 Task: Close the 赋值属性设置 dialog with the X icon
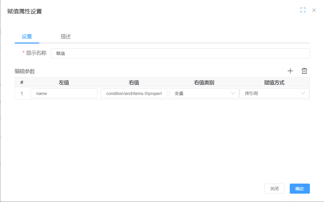point(314,10)
